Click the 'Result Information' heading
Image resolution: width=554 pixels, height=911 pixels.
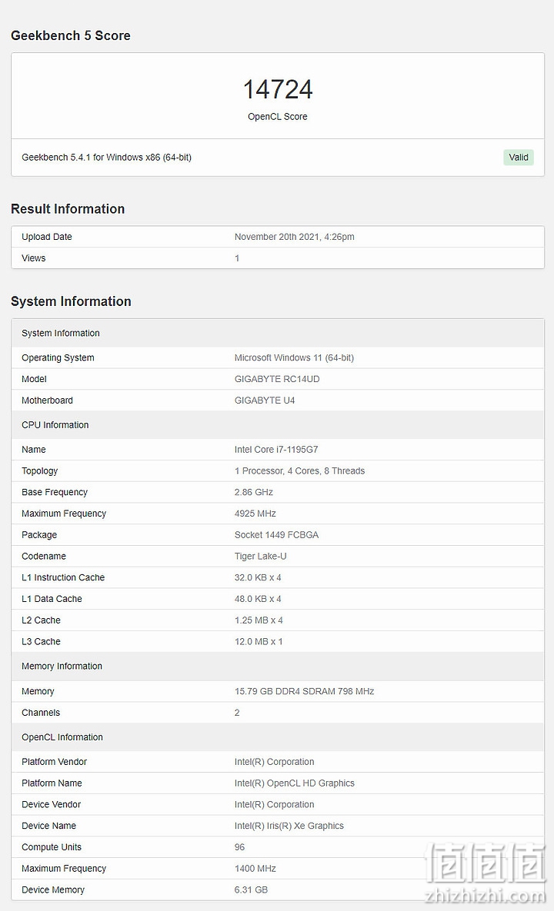[68, 209]
